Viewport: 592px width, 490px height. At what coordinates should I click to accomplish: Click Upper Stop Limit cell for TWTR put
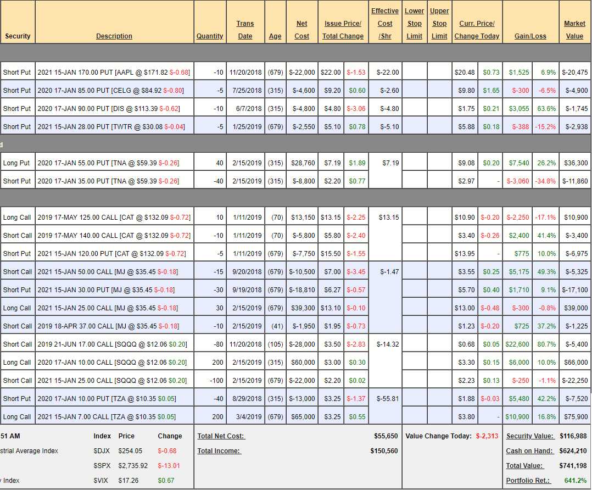point(439,127)
